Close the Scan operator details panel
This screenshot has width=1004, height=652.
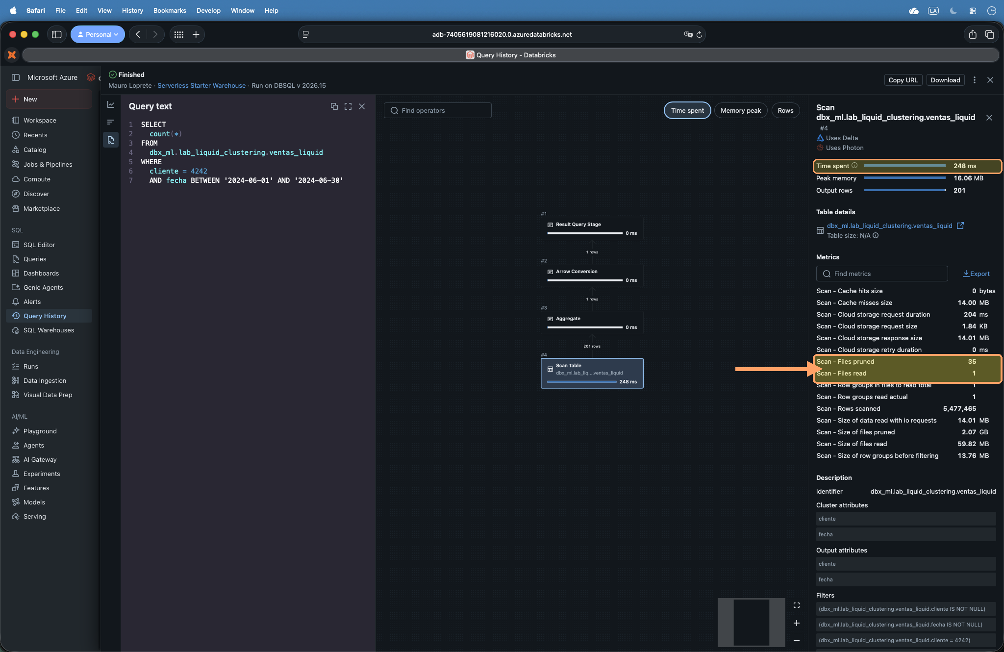point(989,118)
